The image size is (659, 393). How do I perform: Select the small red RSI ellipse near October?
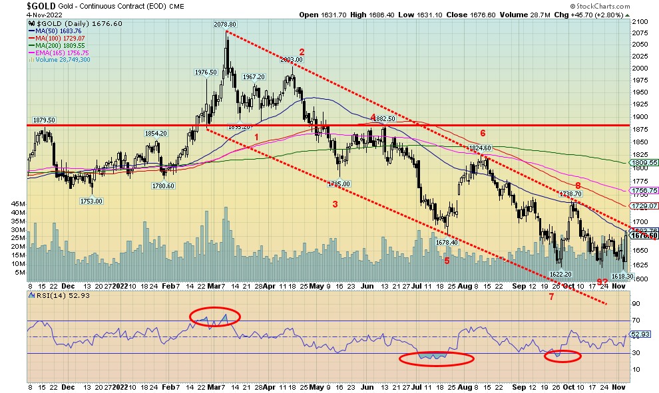click(x=562, y=356)
